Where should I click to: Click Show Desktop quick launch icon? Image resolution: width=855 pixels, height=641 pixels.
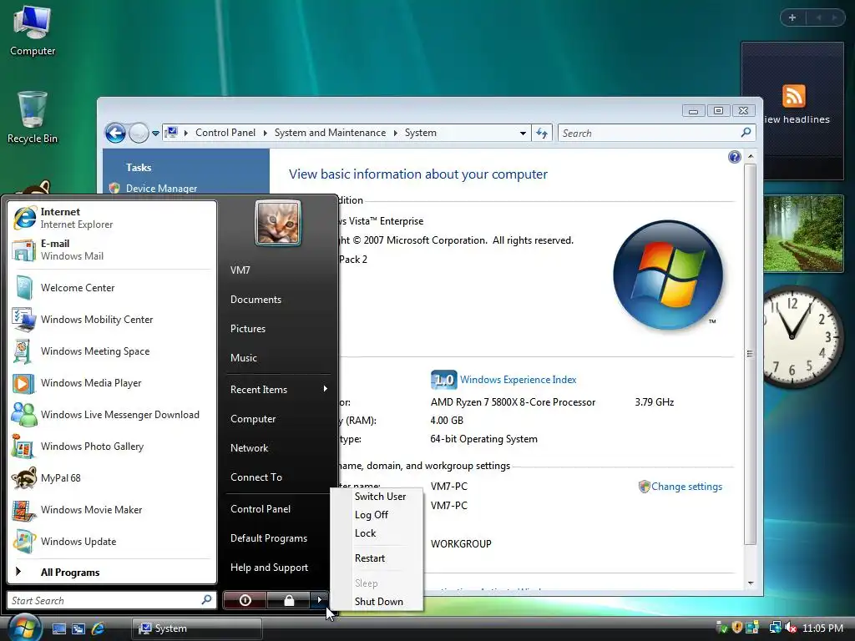coord(59,628)
